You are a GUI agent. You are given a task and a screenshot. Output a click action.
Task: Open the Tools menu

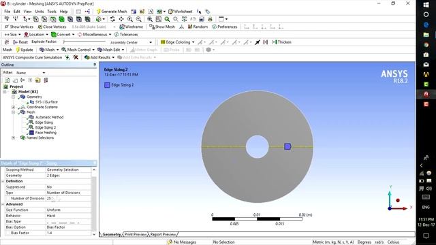[52, 12]
